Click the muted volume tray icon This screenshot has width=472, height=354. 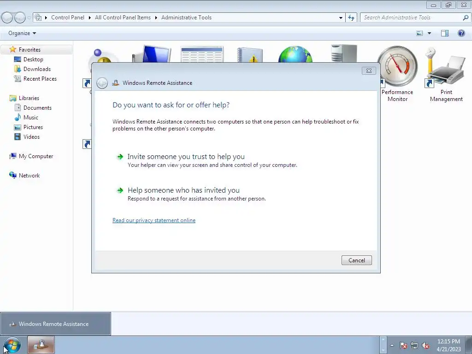pos(425,345)
